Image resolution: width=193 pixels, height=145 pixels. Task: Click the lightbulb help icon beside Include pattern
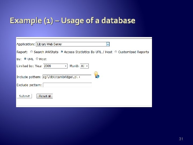coord(97,75)
